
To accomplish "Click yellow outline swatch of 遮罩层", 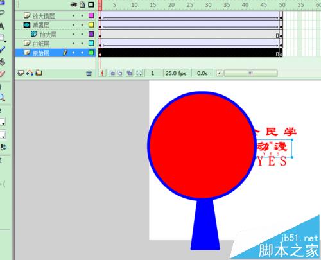I will coord(91,25).
